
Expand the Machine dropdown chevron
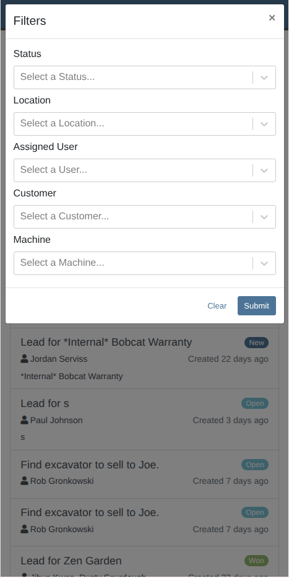[264, 263]
